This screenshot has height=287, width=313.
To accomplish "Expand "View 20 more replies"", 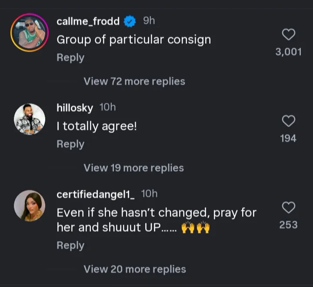I will (134, 269).
